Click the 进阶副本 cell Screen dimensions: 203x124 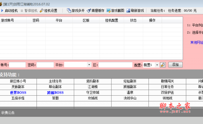tap(93, 81)
